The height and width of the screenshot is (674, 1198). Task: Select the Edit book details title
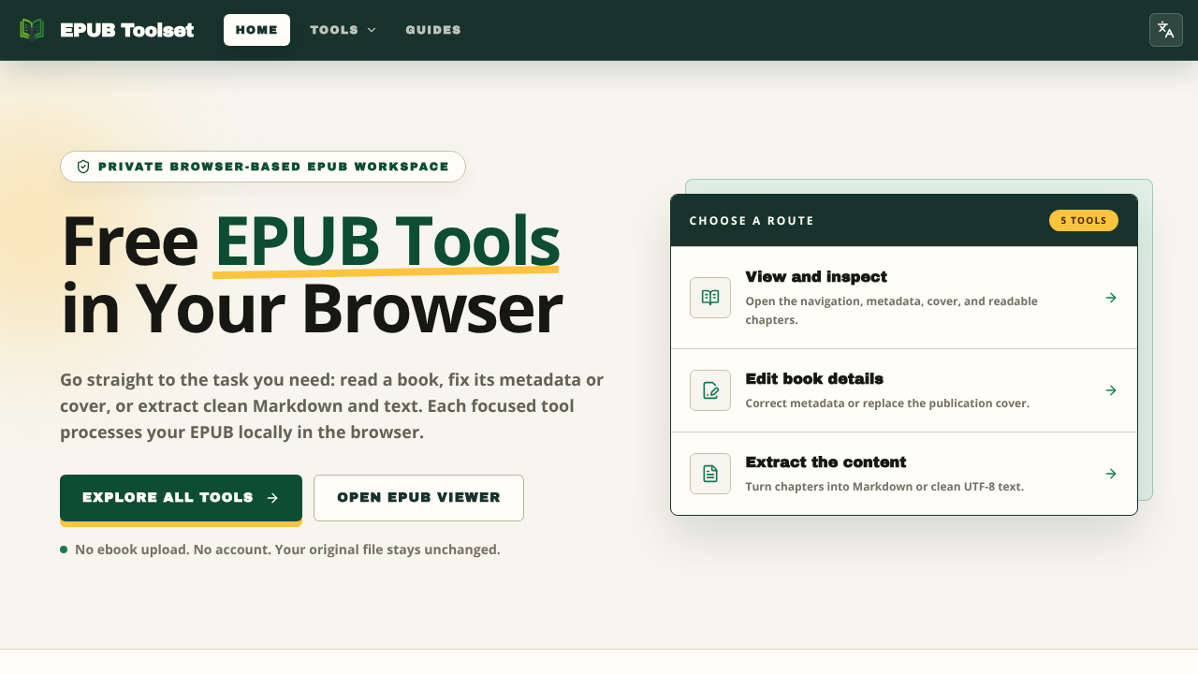tap(814, 379)
